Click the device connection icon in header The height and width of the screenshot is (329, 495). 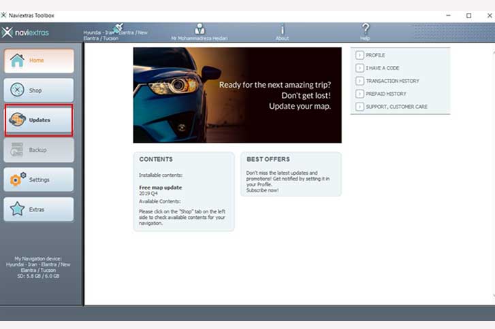pos(117,27)
